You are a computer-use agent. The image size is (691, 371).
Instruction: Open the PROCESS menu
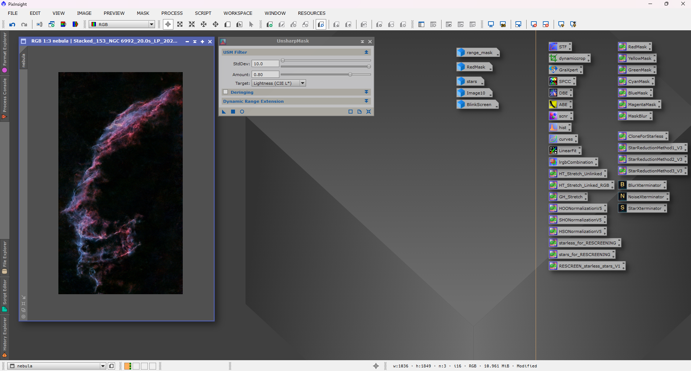point(172,13)
